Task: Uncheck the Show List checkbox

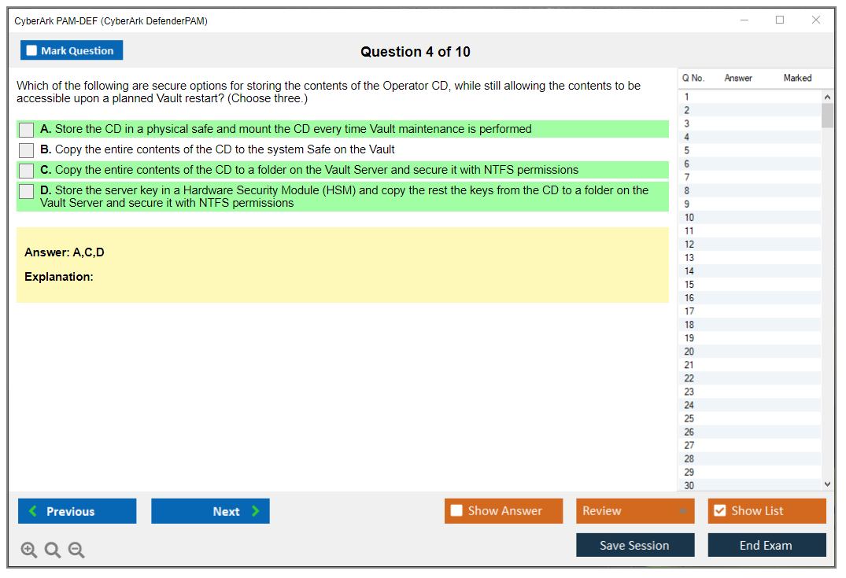Action: tap(719, 511)
